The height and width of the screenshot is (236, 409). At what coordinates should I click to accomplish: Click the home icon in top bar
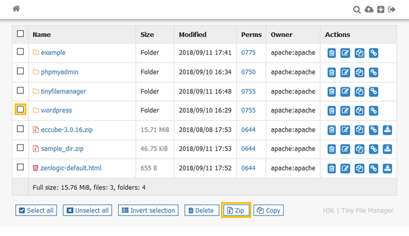(16, 9)
